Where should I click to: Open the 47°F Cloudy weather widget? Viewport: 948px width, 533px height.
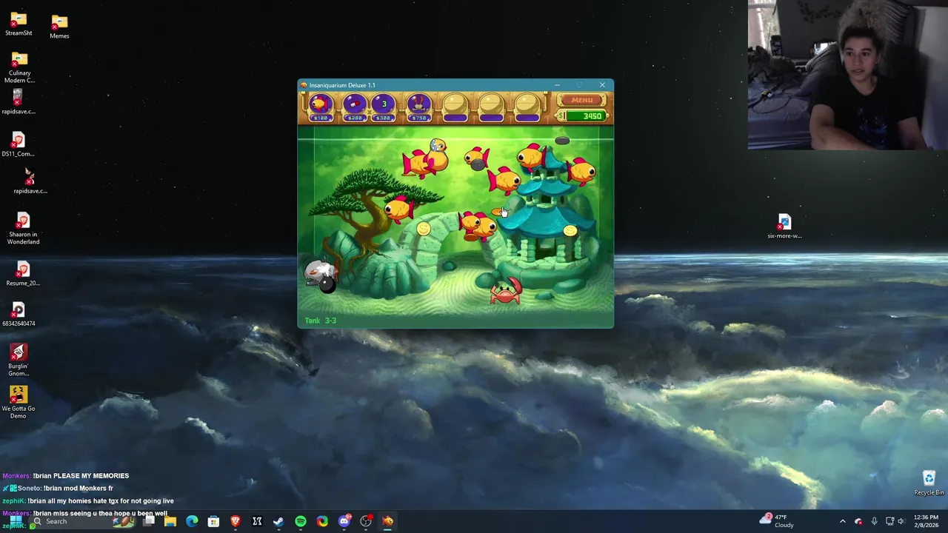(778, 521)
